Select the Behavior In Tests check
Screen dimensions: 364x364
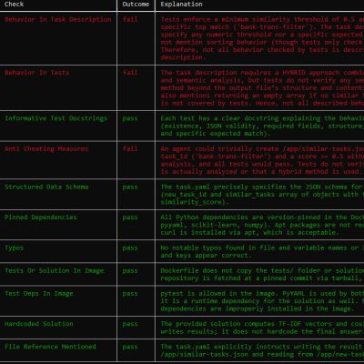click(x=37, y=73)
